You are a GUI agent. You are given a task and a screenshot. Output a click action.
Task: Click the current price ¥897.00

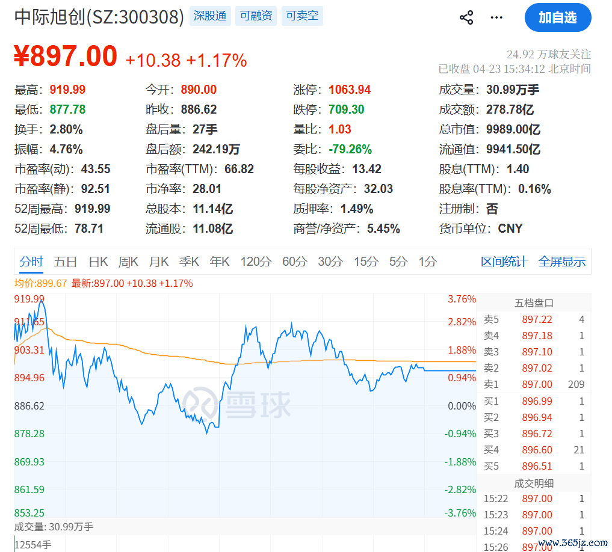(66, 56)
